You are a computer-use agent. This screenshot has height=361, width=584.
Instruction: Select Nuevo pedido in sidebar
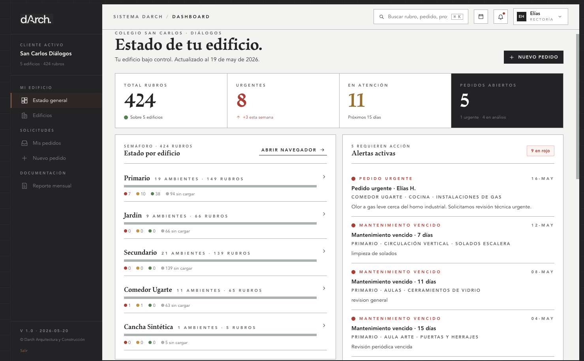(x=56, y=158)
